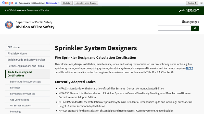Open Plumbing submenu item
This screenshot has width=204, height=114.
[x=28, y=111]
